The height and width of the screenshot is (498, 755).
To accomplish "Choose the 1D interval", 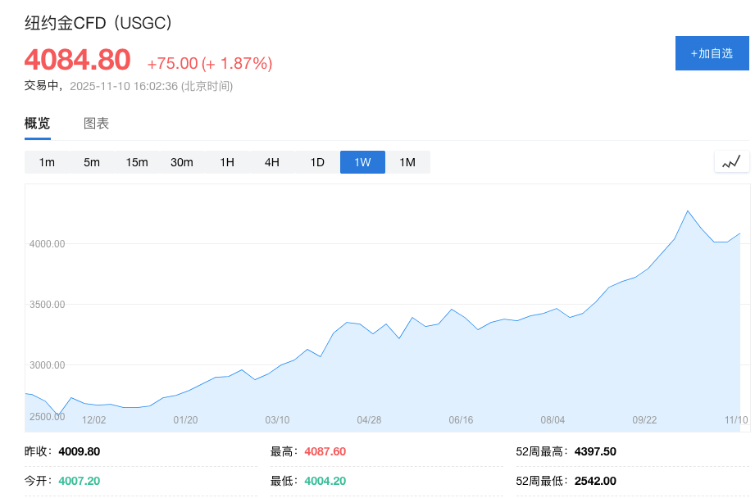I will coord(316,162).
